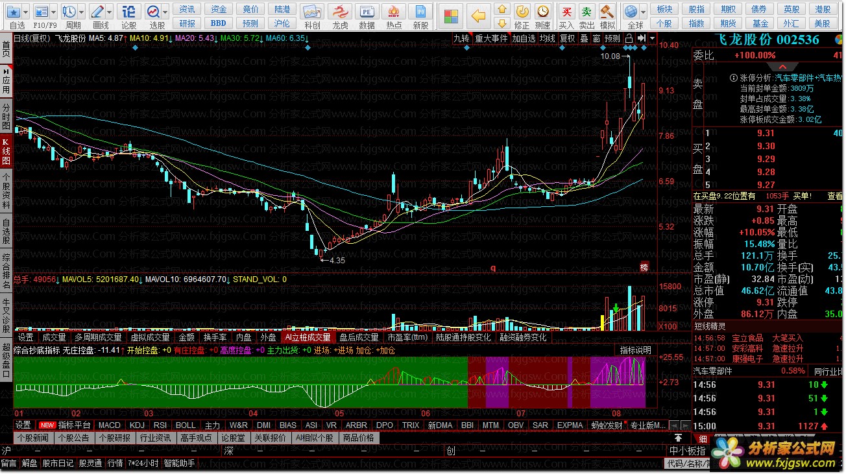846x474 pixels.
Task: Toggle the 加自选 add-to-watchlist option
Action: coord(525,38)
